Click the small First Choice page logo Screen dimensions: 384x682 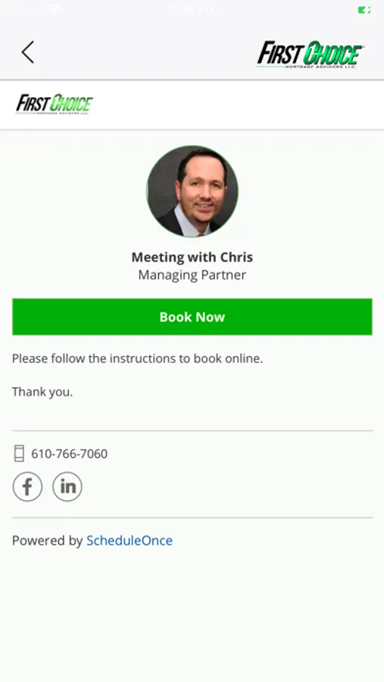55,105
